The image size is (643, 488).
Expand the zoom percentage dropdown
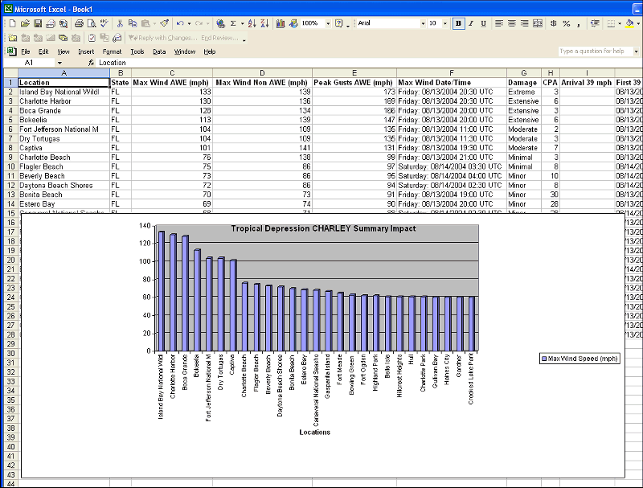[328, 24]
